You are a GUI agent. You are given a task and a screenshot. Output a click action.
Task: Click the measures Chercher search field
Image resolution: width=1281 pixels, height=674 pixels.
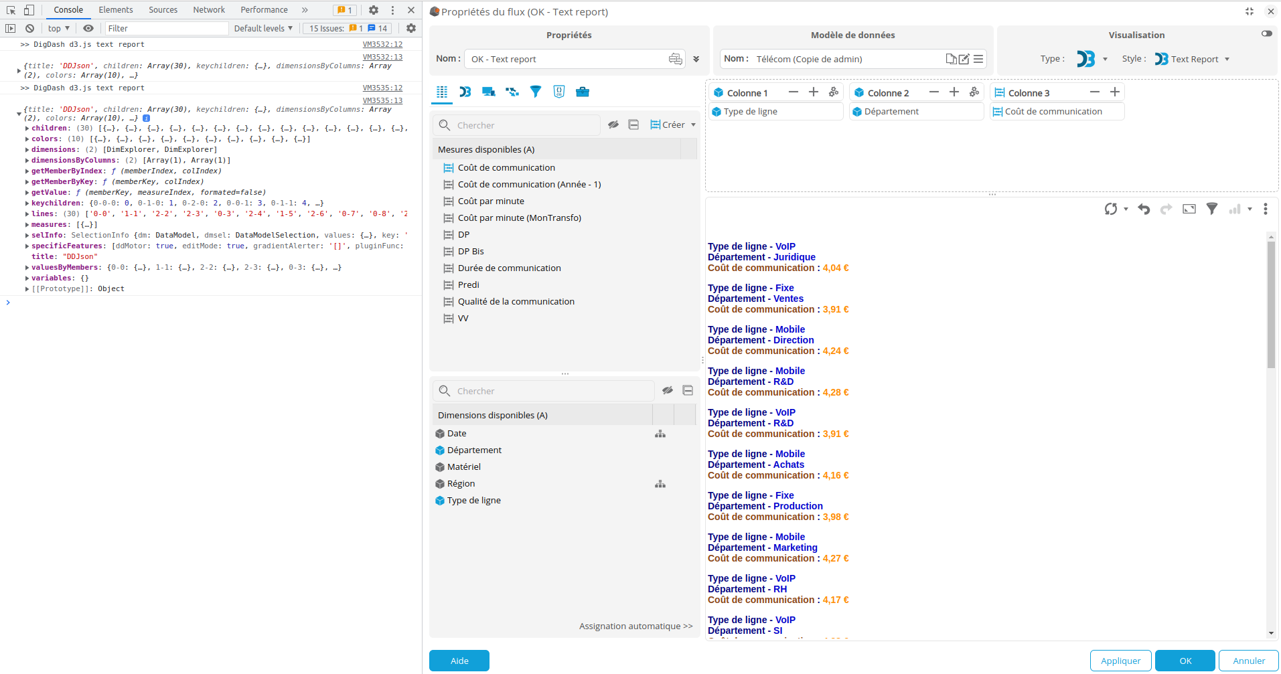tap(516, 125)
